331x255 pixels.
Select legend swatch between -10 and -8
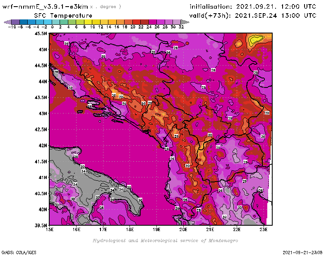16,22
